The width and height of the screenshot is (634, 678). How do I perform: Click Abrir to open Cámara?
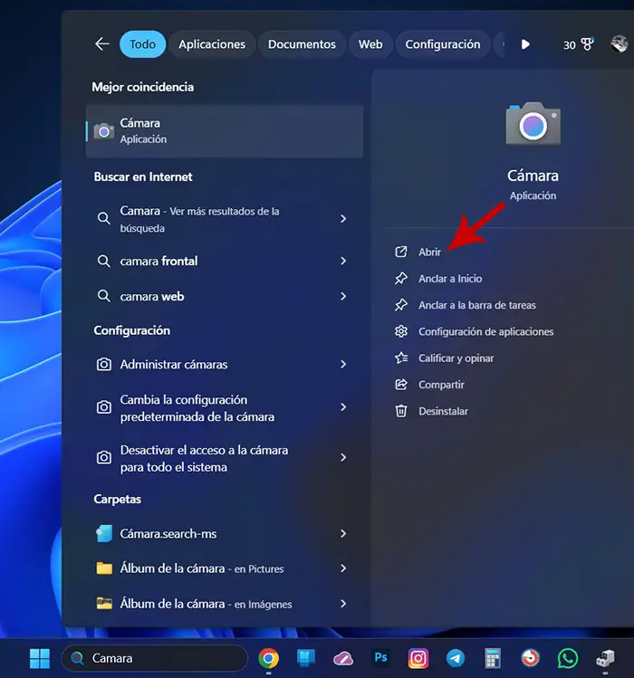(x=429, y=253)
